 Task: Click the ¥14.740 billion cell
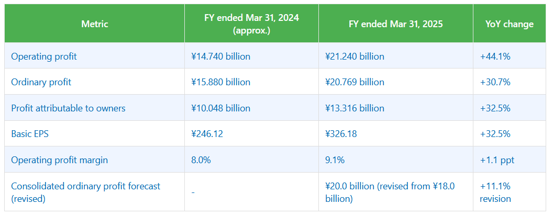click(x=221, y=56)
